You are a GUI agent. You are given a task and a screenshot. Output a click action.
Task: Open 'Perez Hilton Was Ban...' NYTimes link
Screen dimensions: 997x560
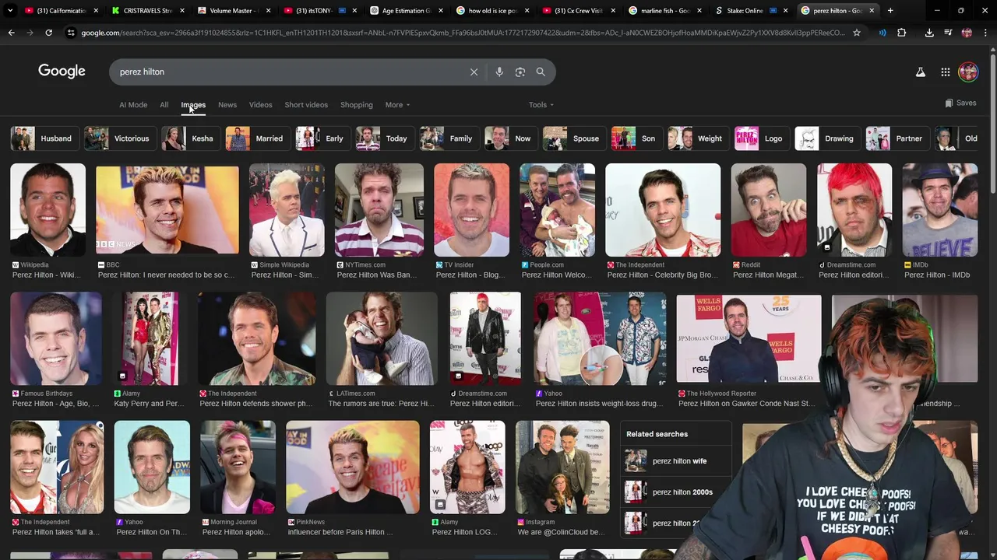(377, 275)
